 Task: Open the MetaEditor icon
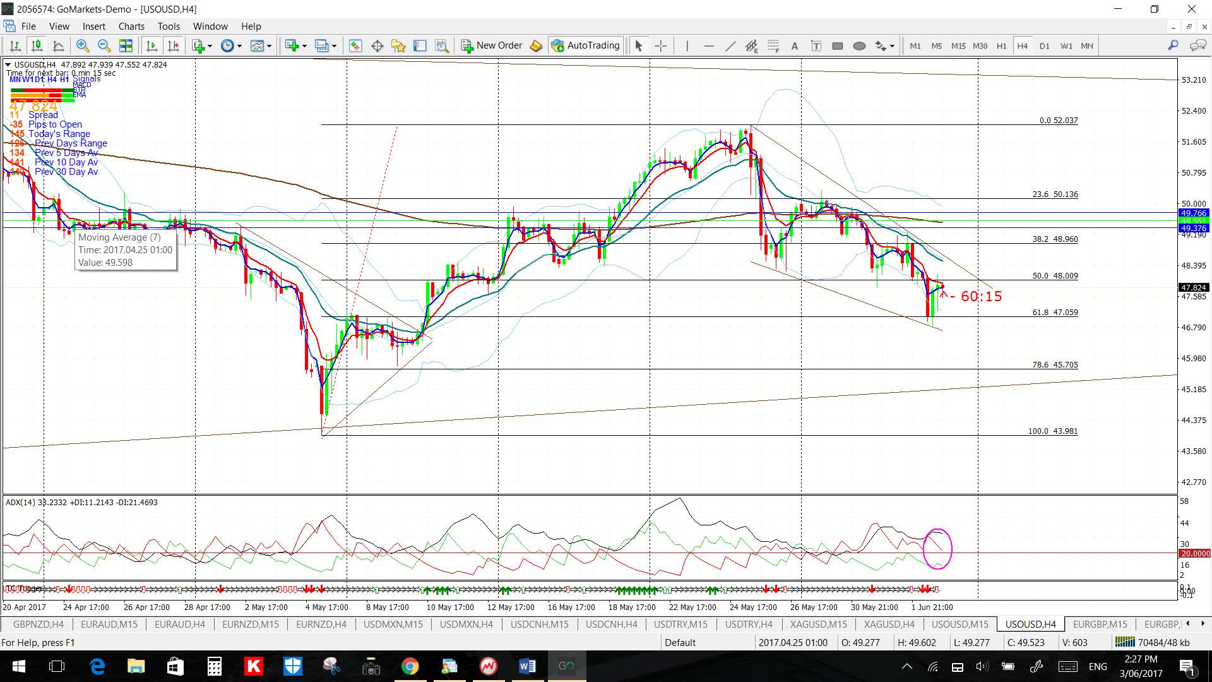[x=536, y=45]
